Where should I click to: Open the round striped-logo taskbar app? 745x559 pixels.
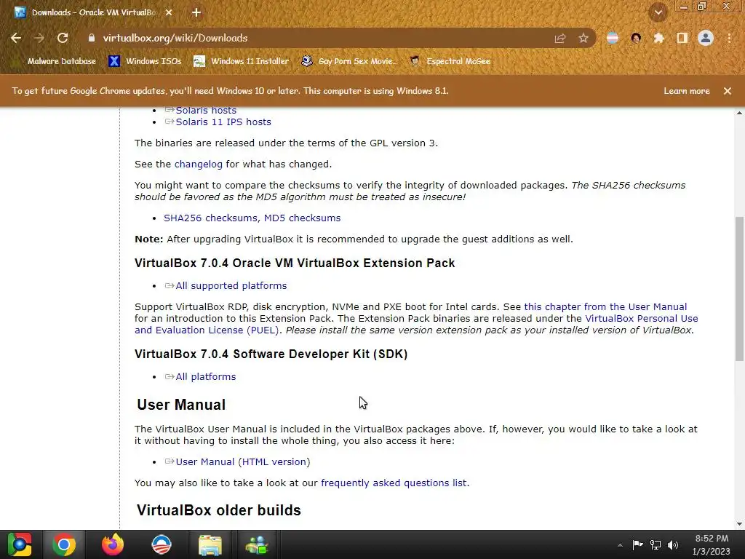click(x=161, y=544)
